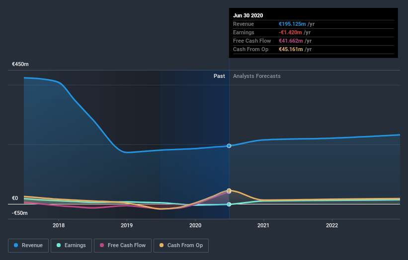
Task: Click the teal Earnings data point marker
Action: pyautogui.click(x=229, y=204)
